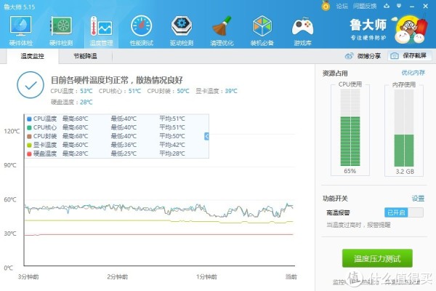Start the 温度压力测试 button
This screenshot has width=436, height=291.
pyautogui.click(x=377, y=258)
